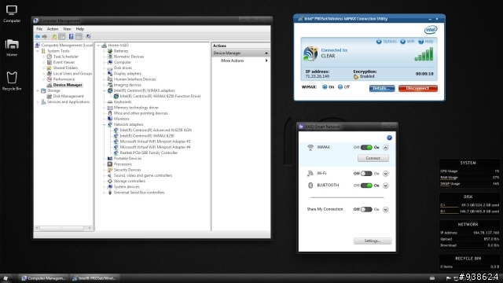Open the More Actions submenu arrow
The height and width of the screenshot is (283, 503).
[266, 61]
